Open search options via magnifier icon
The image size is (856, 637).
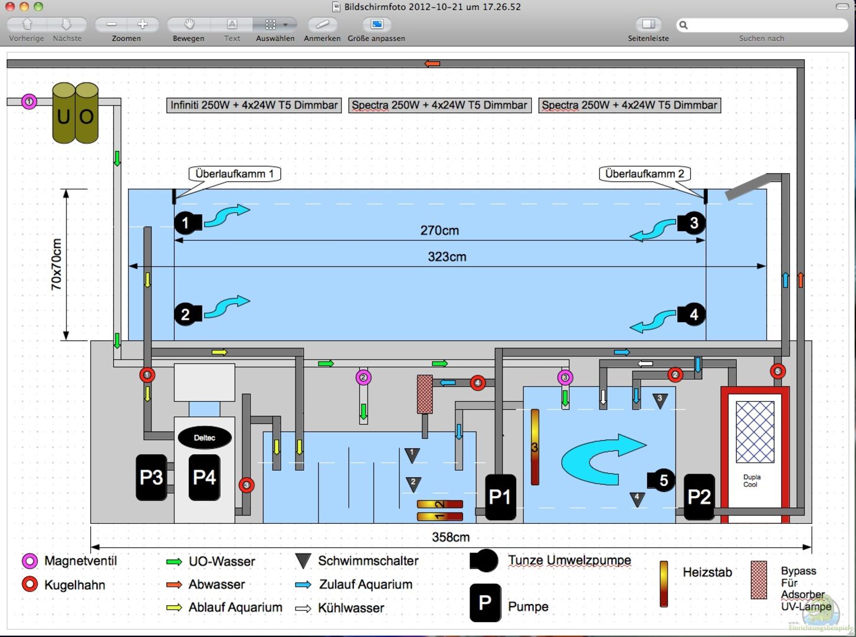tap(684, 25)
